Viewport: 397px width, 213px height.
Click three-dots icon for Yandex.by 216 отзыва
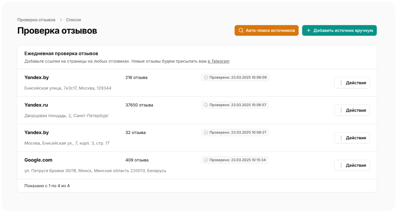point(341,83)
